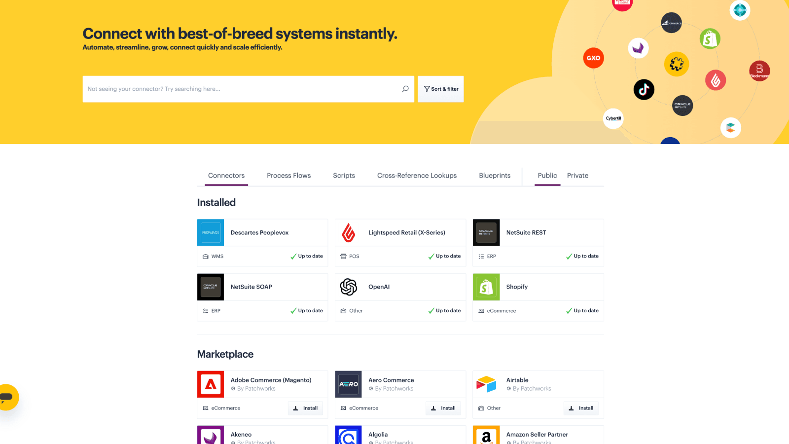This screenshot has width=789, height=444.
Task: Toggle to Public connectors view
Action: 547,176
